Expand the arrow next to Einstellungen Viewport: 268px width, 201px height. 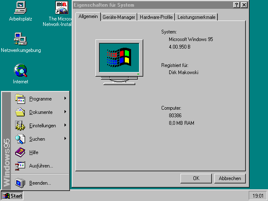click(65, 125)
